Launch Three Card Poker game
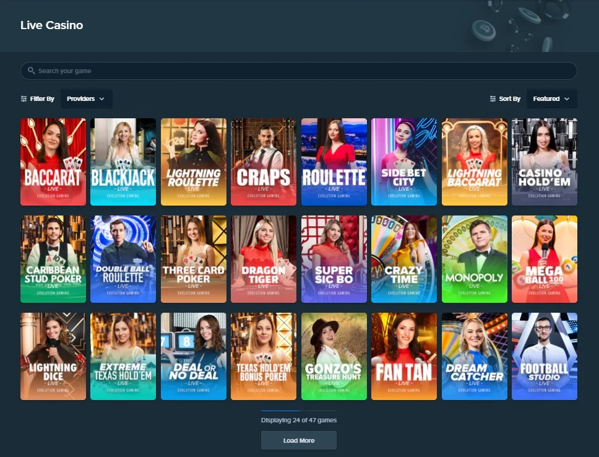Viewport: 599px width, 457px height. [194, 259]
